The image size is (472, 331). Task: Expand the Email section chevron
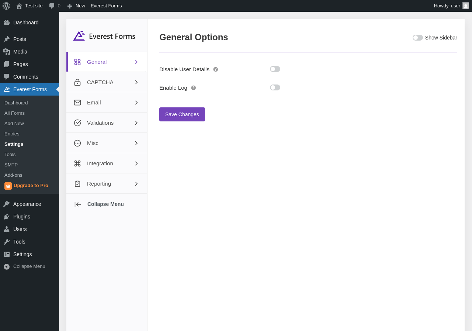click(136, 103)
